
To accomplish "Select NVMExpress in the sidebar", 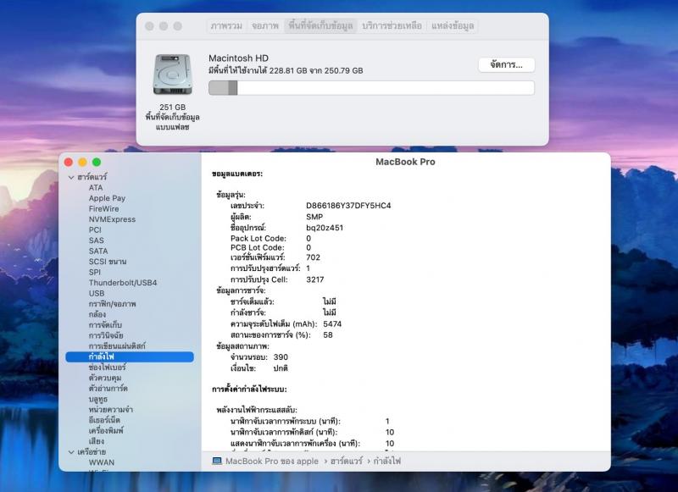I will tap(112, 219).
